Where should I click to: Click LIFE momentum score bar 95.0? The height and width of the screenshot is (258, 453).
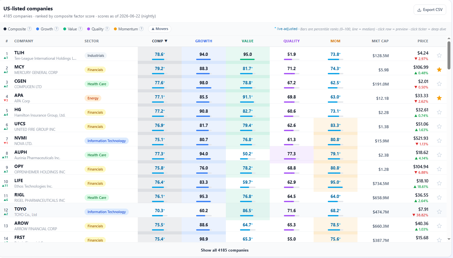click(335, 187)
